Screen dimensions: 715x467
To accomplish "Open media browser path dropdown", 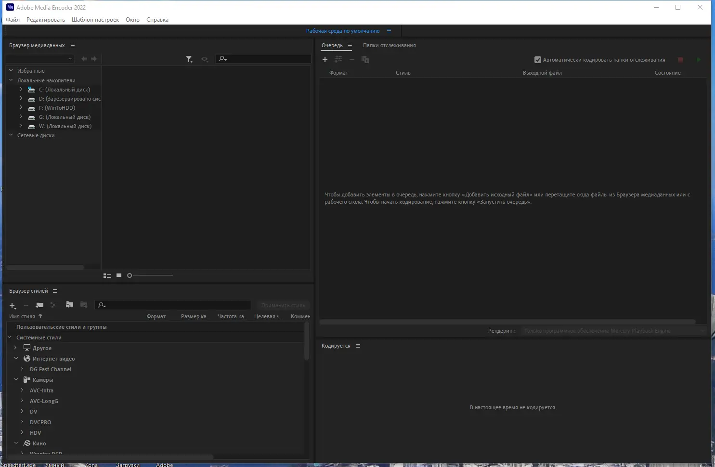I will (x=39, y=59).
